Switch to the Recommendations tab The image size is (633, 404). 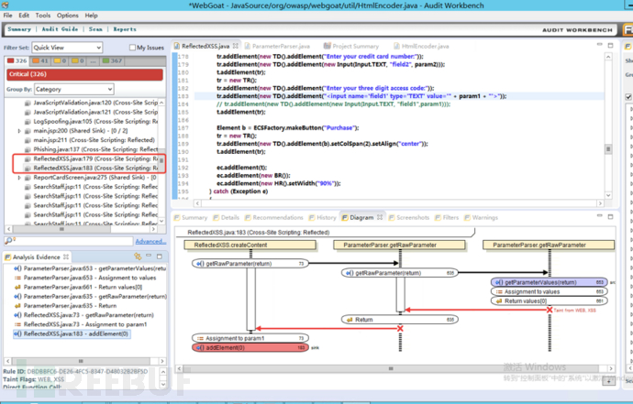(x=276, y=218)
